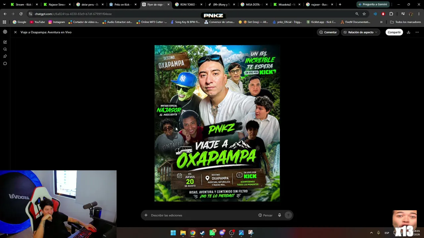Click the chat bubble icon in sidebar
The image size is (424, 238).
[x=5, y=63]
